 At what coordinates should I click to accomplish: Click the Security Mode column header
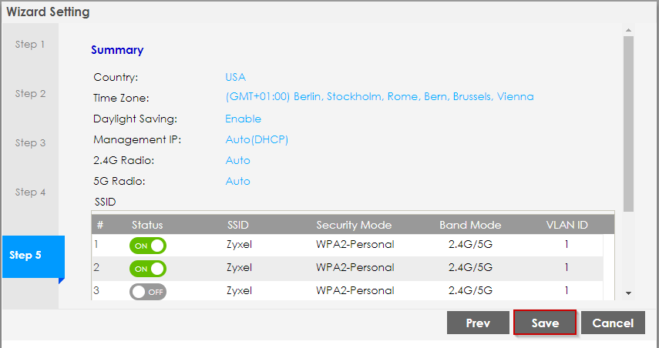point(354,225)
